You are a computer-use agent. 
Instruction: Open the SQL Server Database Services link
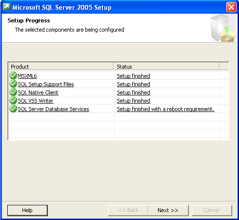pyautogui.click(x=53, y=109)
